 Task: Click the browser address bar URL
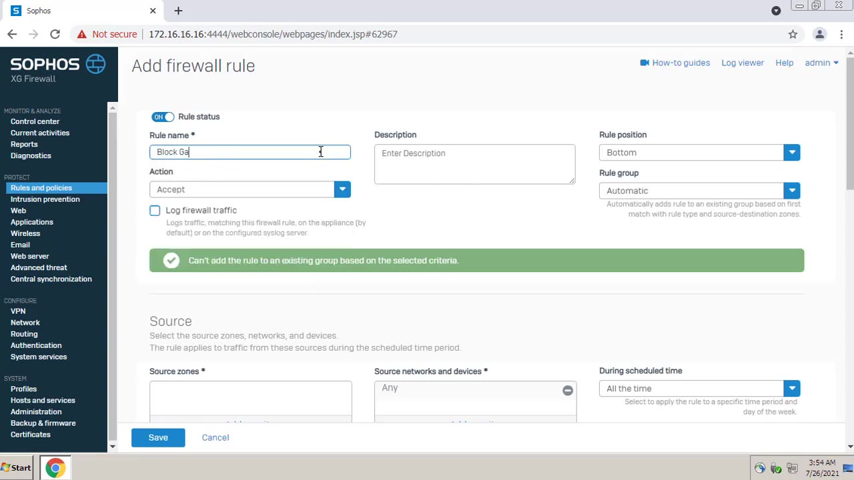(x=273, y=34)
